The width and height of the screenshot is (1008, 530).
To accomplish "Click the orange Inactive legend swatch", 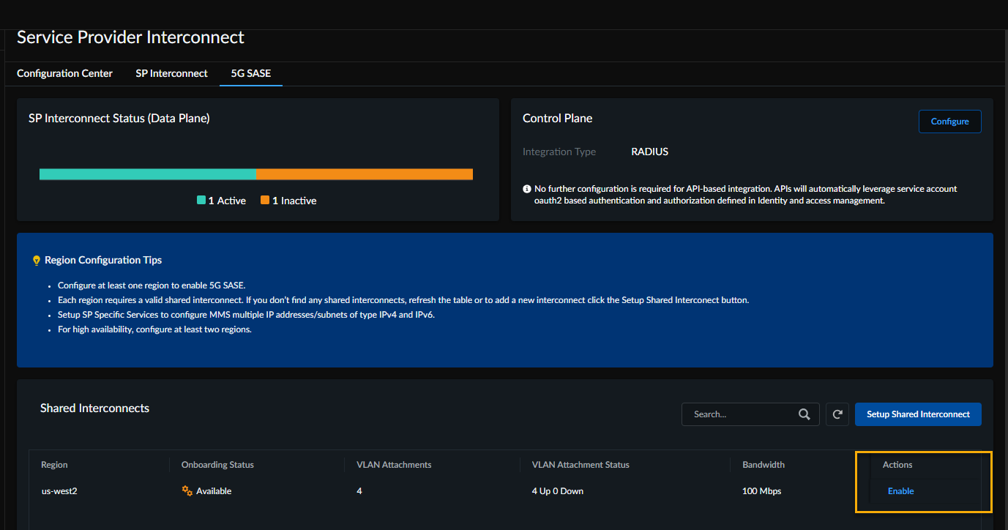I will [265, 201].
